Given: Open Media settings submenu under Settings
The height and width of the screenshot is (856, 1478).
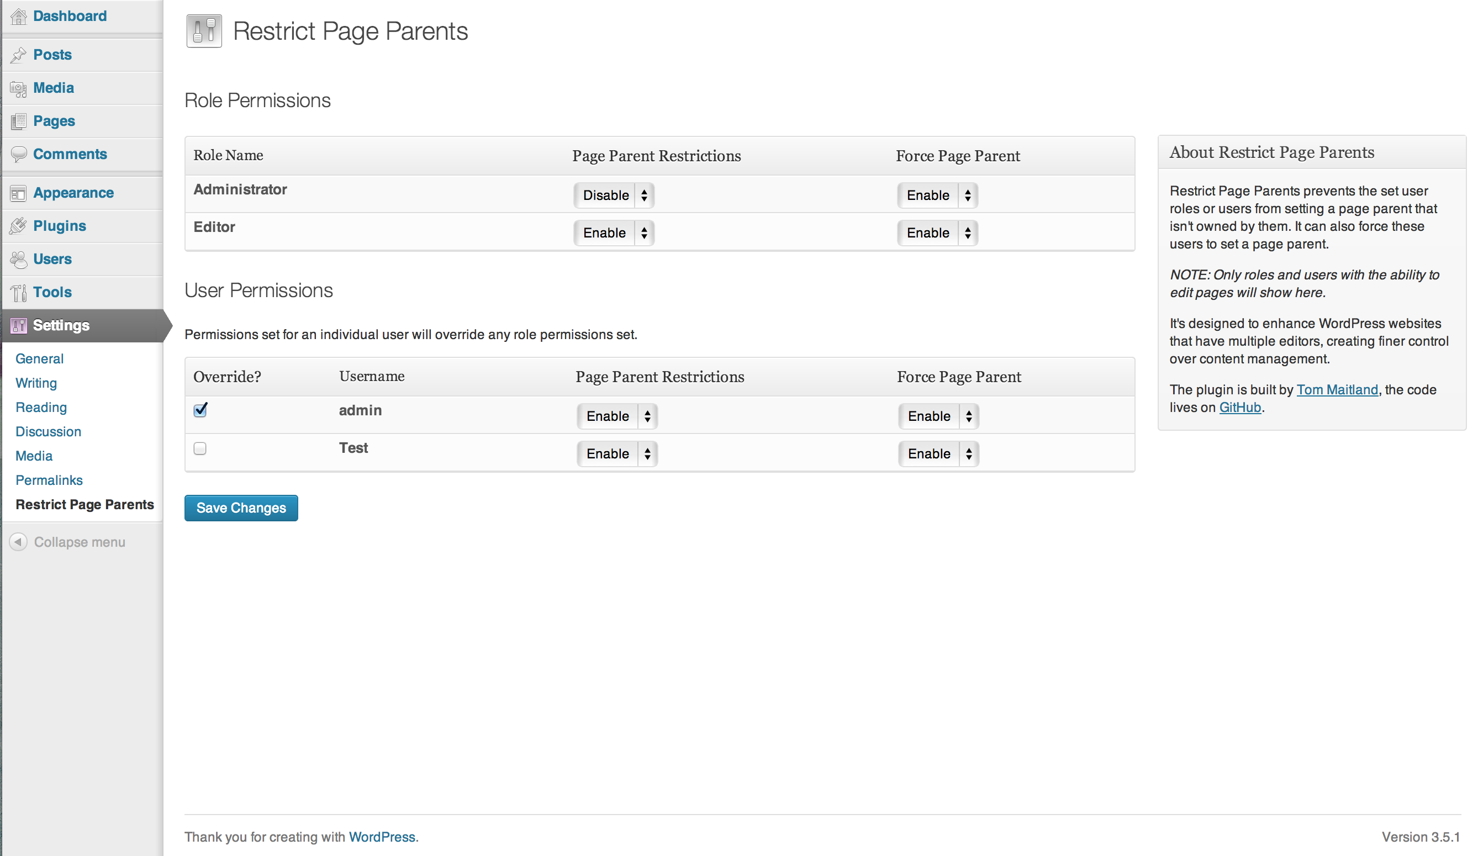Looking at the screenshot, I should coord(34,456).
